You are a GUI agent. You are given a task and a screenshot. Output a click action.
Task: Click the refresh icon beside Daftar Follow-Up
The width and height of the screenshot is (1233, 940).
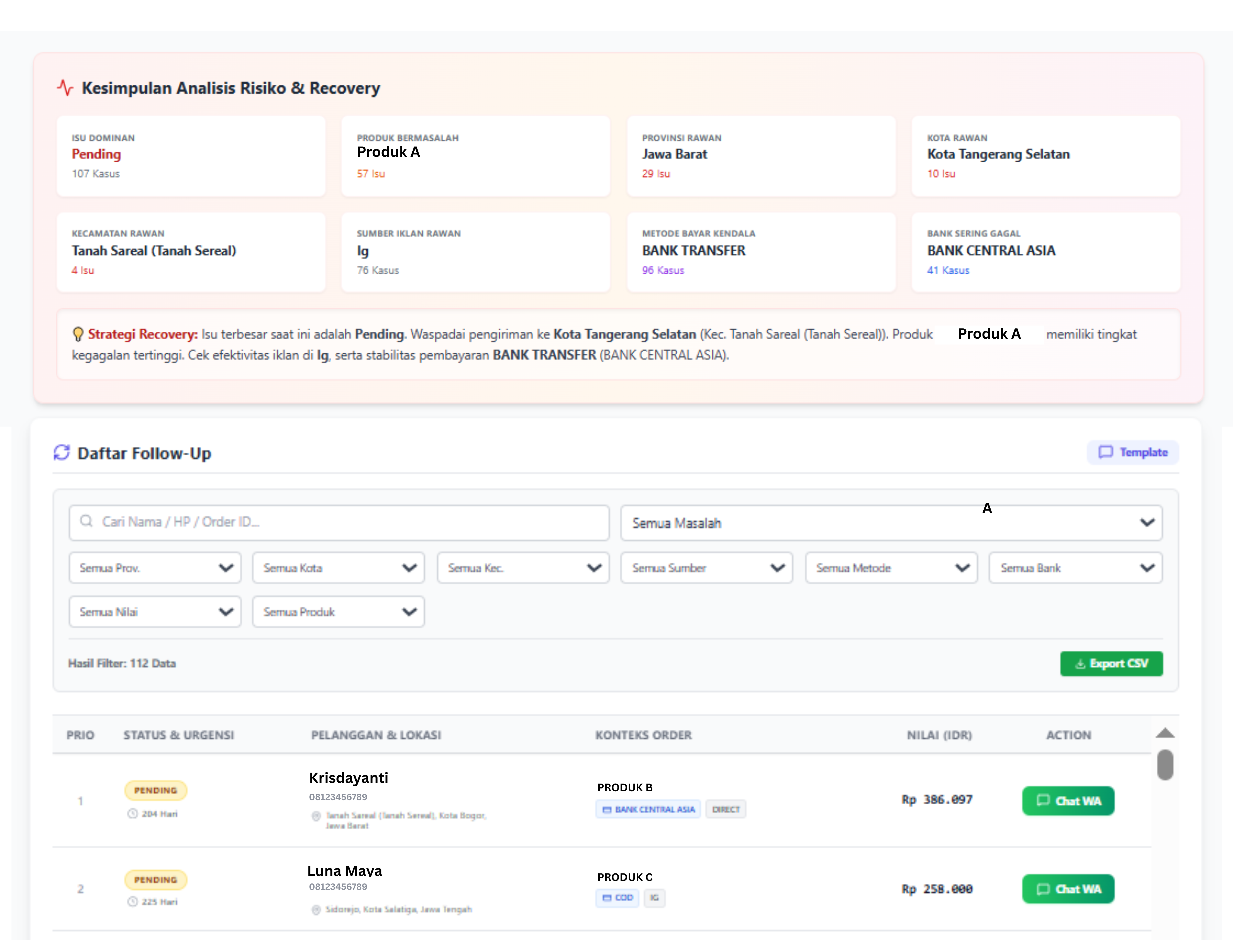(63, 453)
